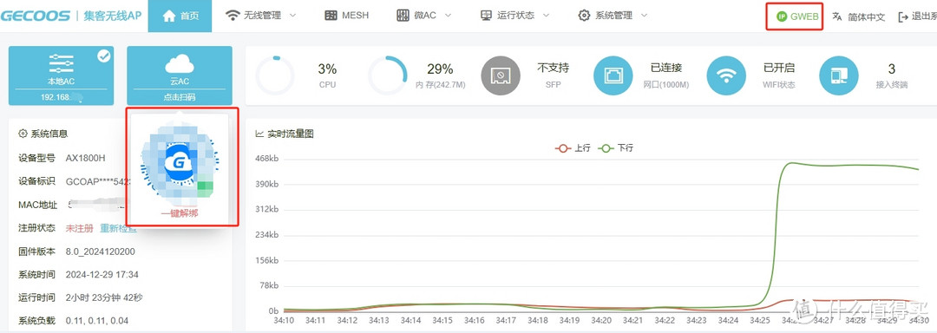The width and height of the screenshot is (937, 333).
Task: Select the 本地AC card
Action: coord(61,75)
